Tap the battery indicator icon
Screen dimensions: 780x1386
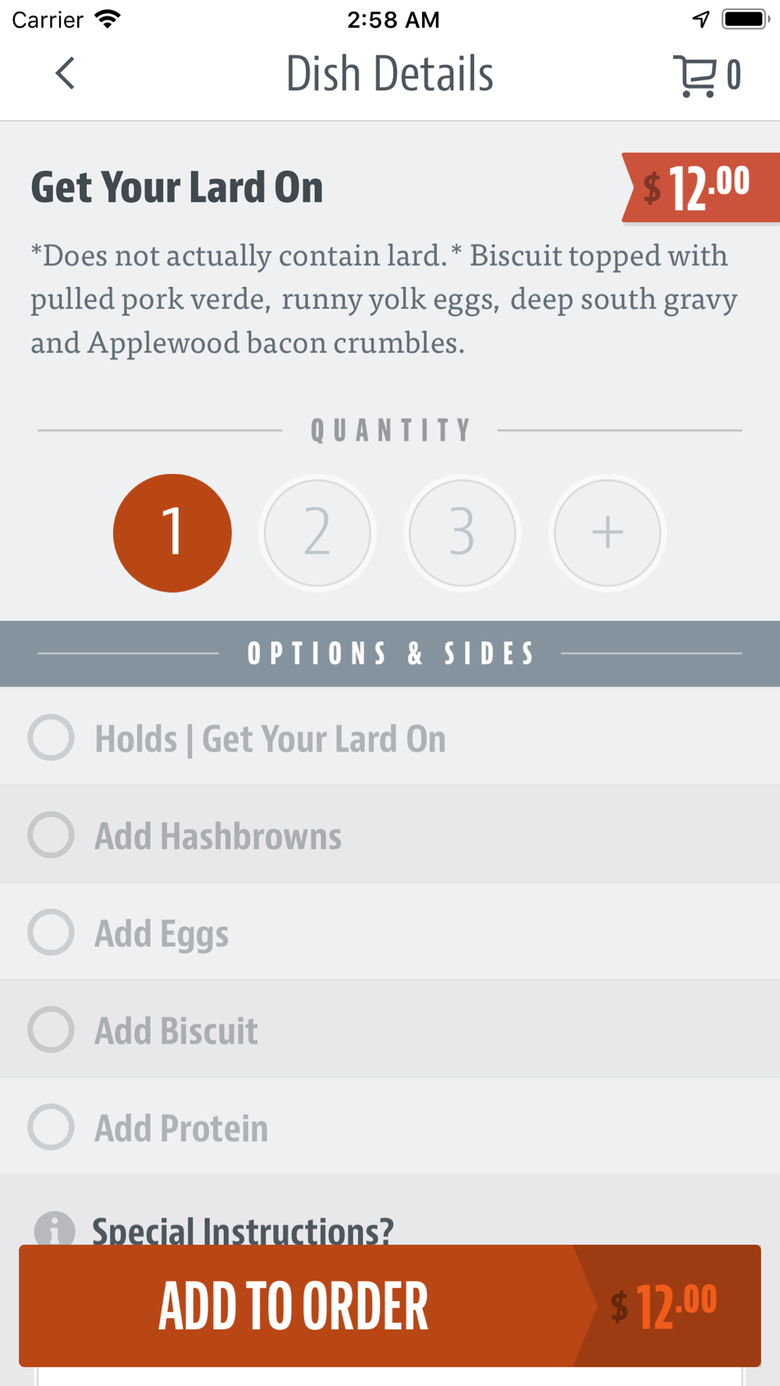pos(746,19)
